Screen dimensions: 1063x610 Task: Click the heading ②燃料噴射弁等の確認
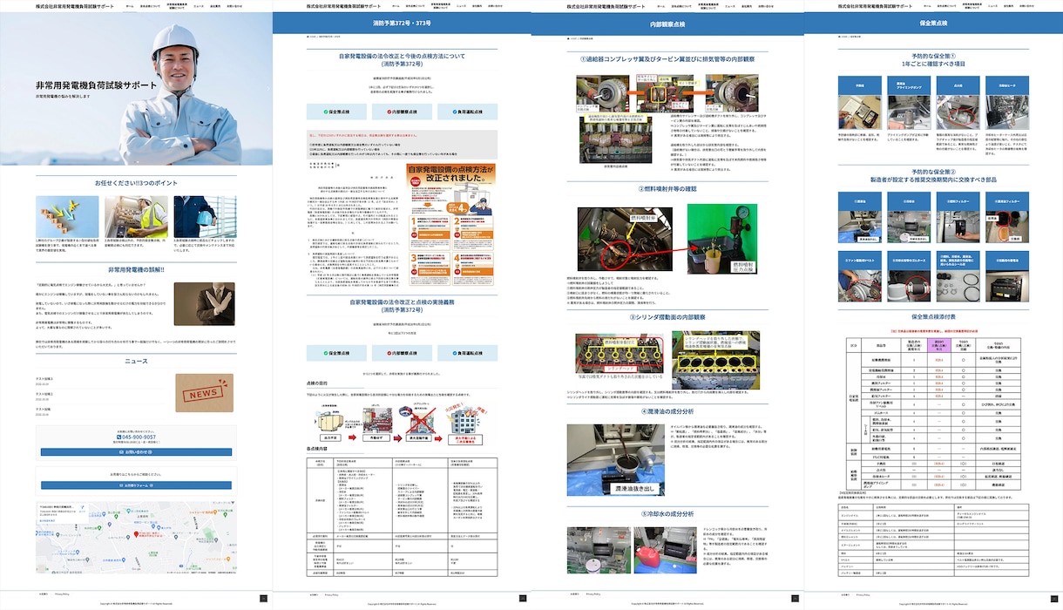pos(667,188)
